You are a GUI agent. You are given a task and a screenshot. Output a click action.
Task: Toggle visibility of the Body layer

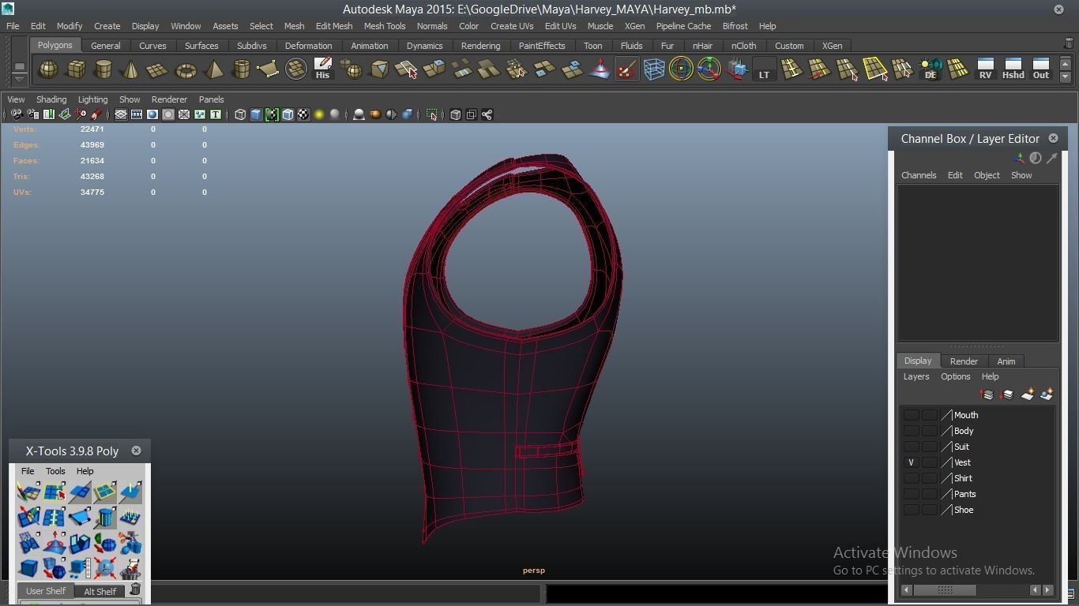tap(911, 431)
